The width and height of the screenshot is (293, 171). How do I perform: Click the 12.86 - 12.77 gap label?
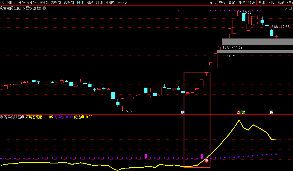(279, 27)
